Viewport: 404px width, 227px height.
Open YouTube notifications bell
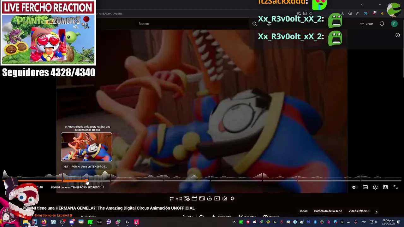point(382,24)
